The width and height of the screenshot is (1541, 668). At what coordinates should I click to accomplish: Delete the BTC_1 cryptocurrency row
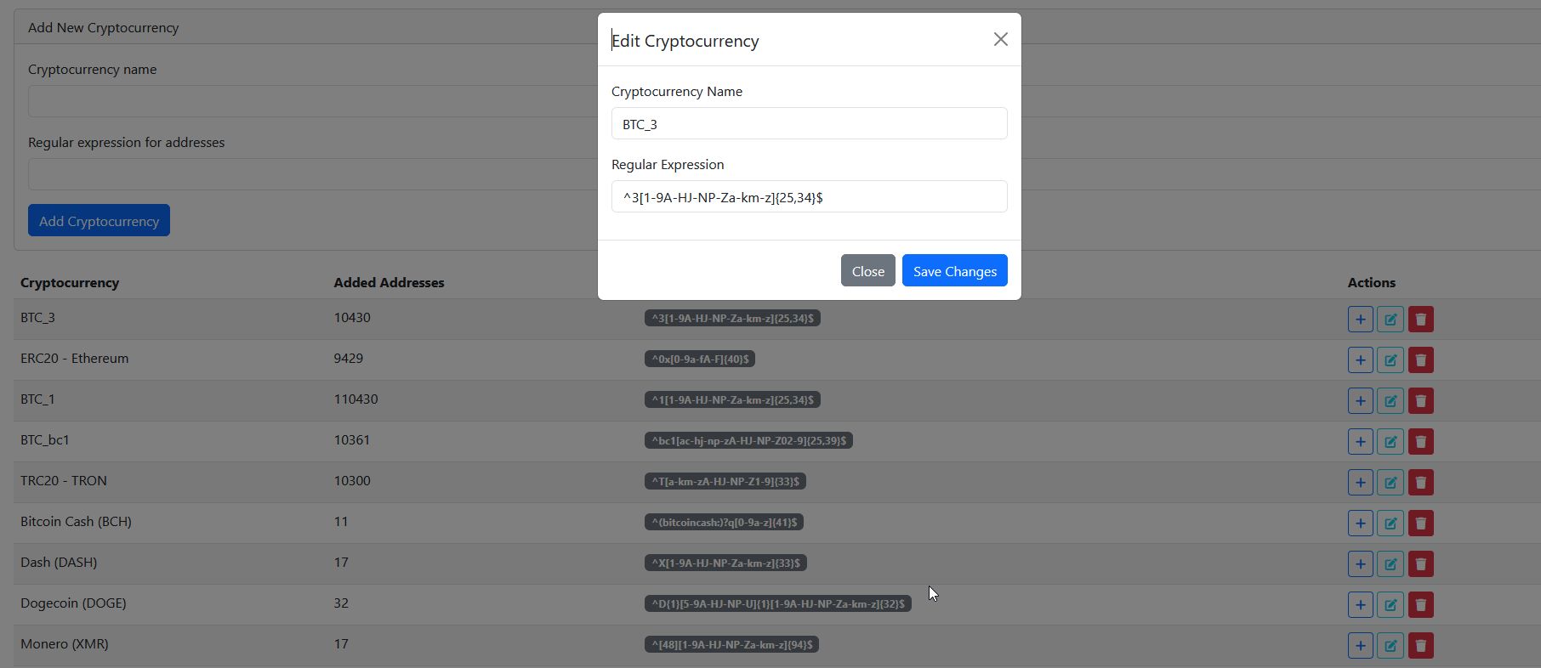[x=1421, y=401]
